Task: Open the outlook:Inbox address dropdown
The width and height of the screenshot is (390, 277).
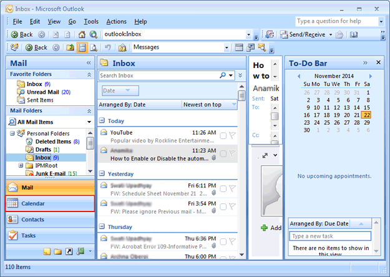Action: click(x=248, y=34)
